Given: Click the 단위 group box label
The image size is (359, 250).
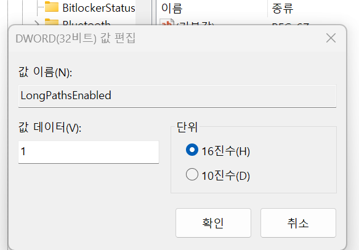Looking at the screenshot, I should (x=187, y=127).
